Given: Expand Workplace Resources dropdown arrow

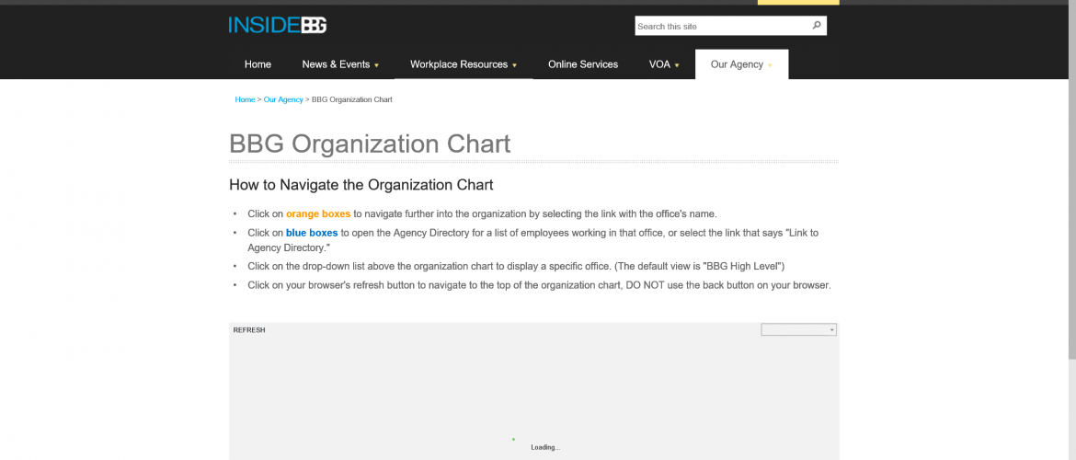Looking at the screenshot, I should (515, 66).
